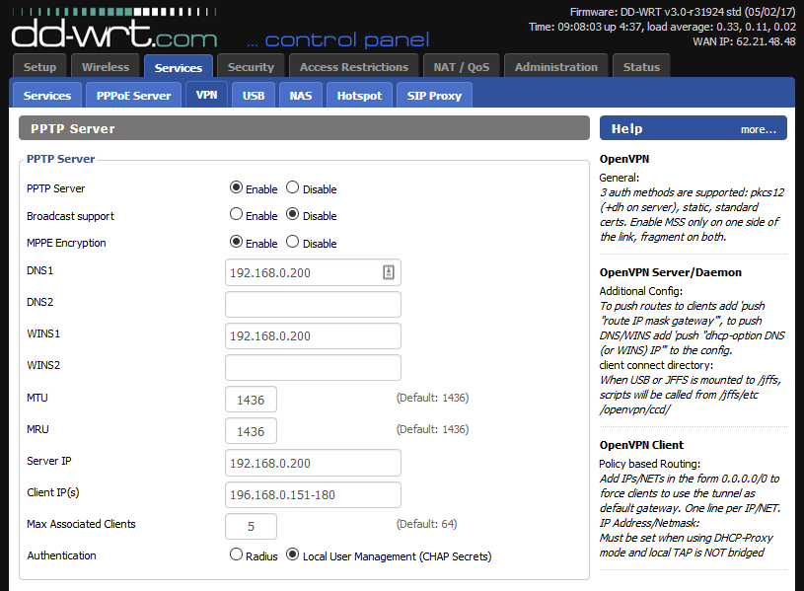Click the OpenVPN Client help heading
The width and height of the screenshot is (804, 591).
point(641,445)
